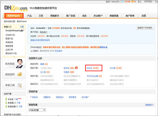The height and width of the screenshot is (116, 158).
Task: Click the orange chat bubble icon in header
Action: 132,2
